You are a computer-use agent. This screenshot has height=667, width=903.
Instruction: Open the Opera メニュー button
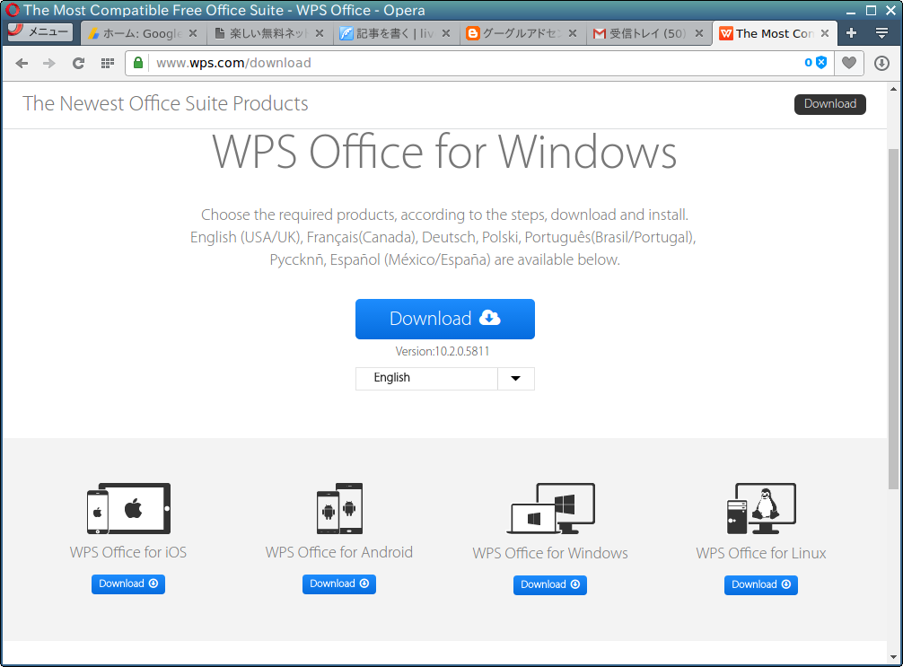pos(39,32)
